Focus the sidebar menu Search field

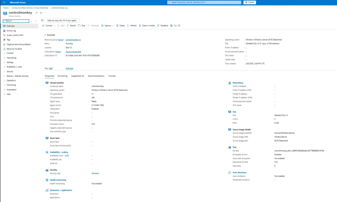tap(16, 21)
